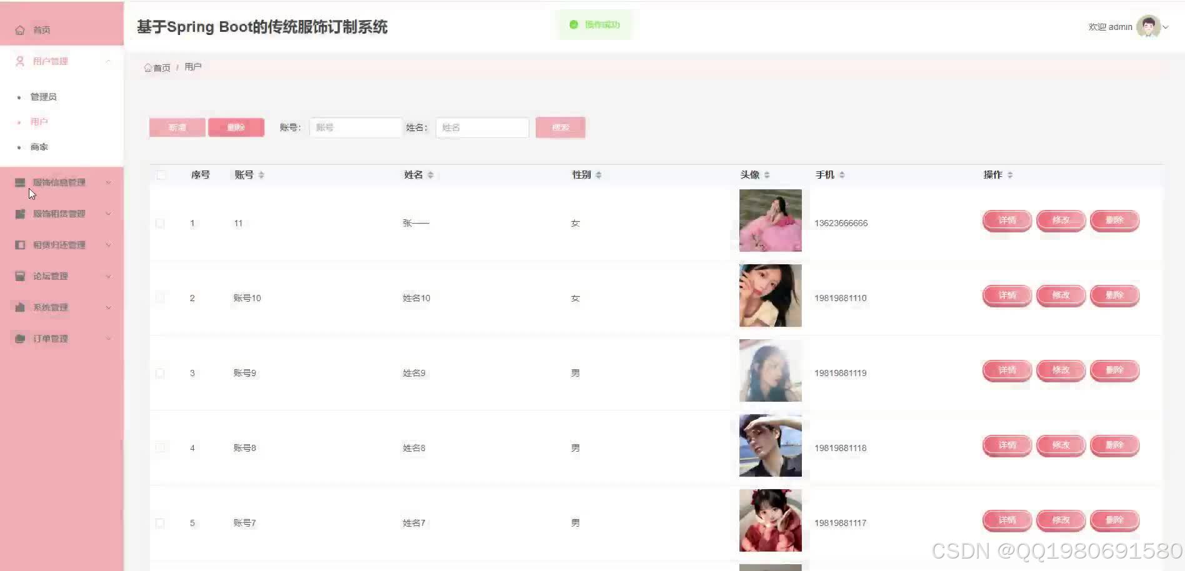
Task: Expand the 订单管理 chevron
Action: click(108, 339)
